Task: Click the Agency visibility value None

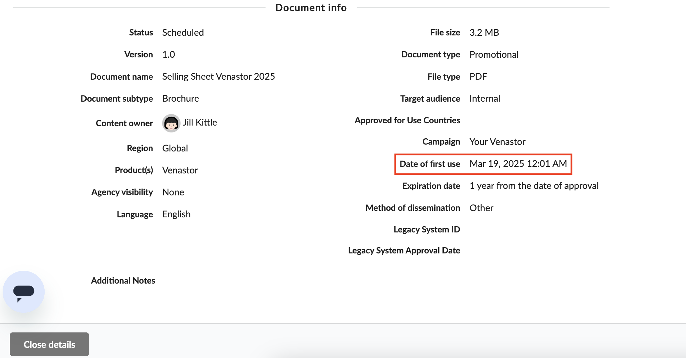Action: click(x=173, y=192)
